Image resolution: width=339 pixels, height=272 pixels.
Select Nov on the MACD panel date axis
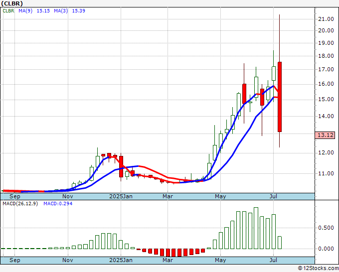[x=68, y=260]
